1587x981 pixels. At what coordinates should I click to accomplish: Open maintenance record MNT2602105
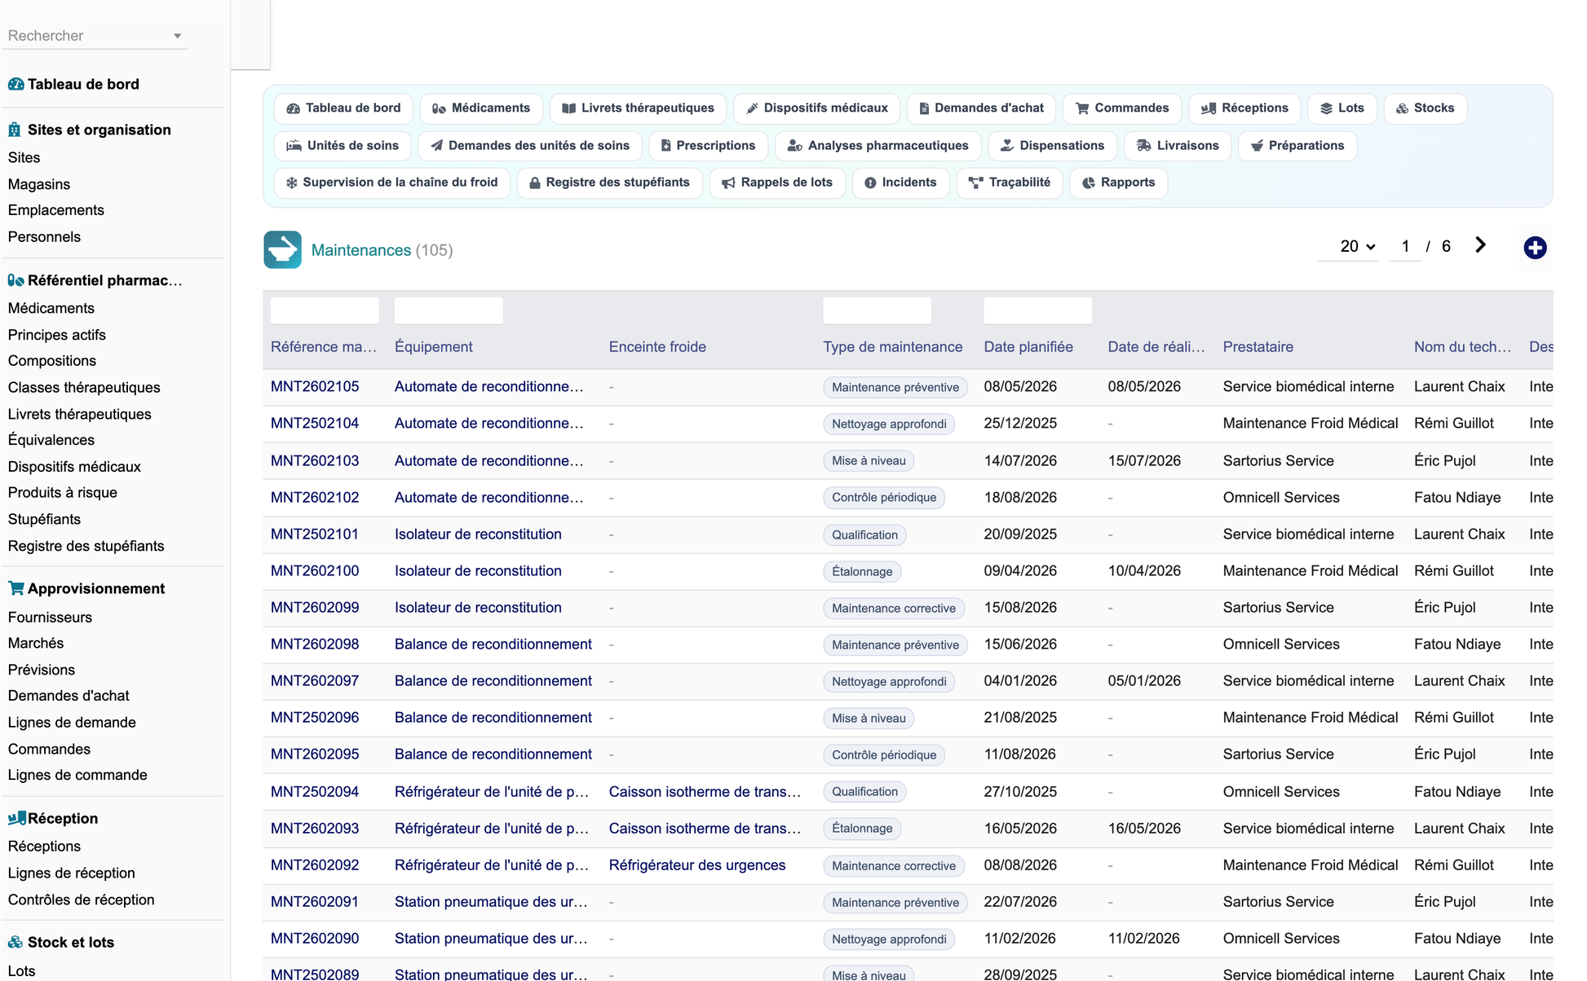click(315, 386)
